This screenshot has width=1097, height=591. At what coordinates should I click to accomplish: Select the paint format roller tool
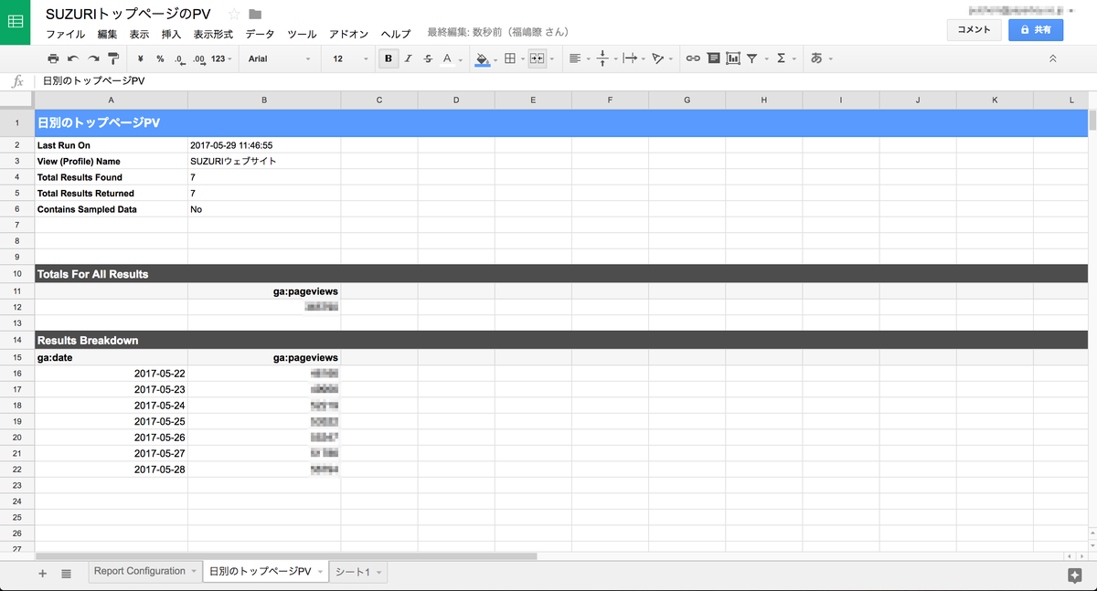[x=113, y=58]
